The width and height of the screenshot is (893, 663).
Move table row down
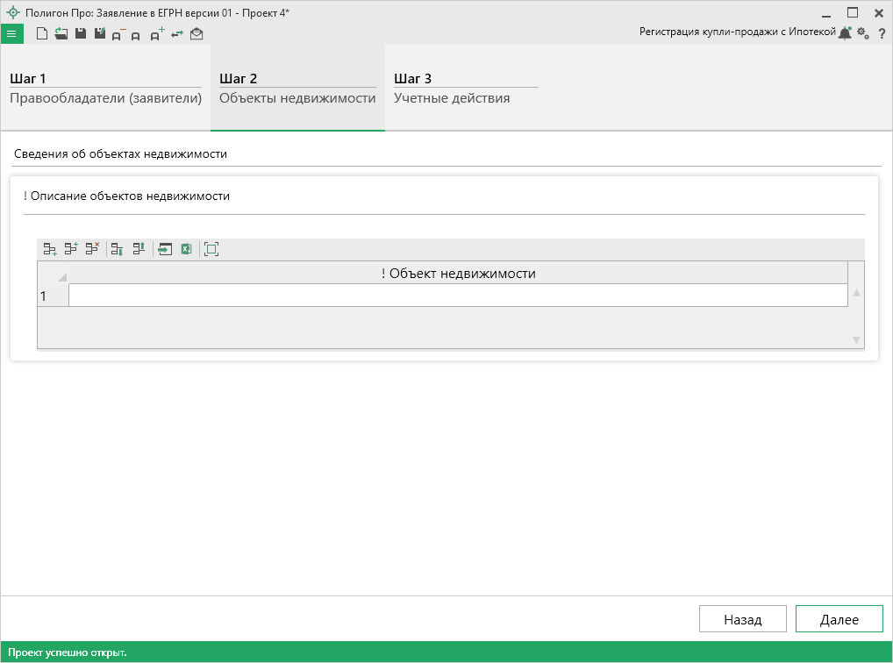[117, 249]
